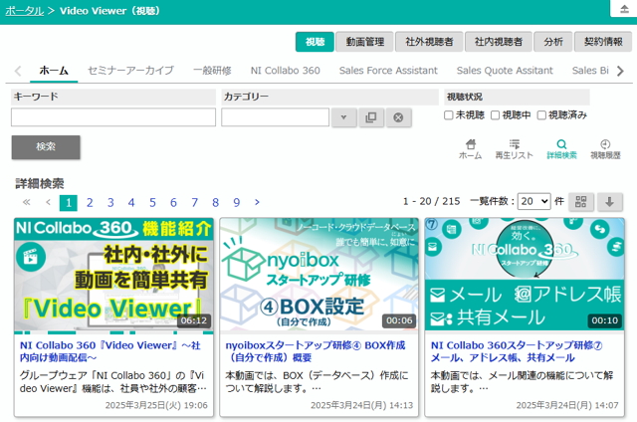Switch to the セミナーアーカイブ tab
The height and width of the screenshot is (422, 637).
pos(130,71)
